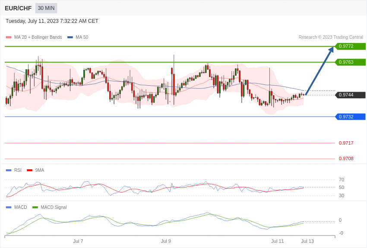Image resolution: width=367 pixels, height=248 pixels.
Task: Click the Jul 11 date axis label
Action: [277, 241]
